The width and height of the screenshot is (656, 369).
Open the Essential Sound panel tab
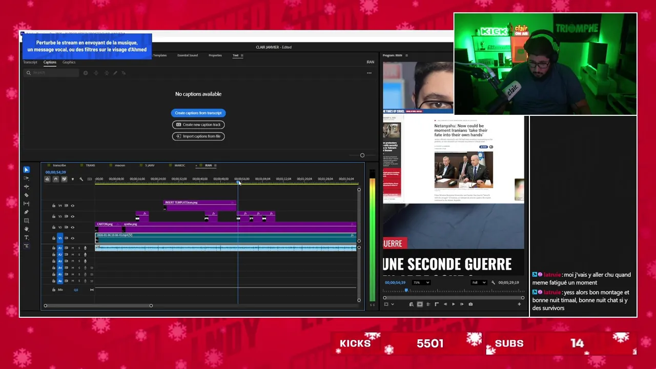pos(188,55)
